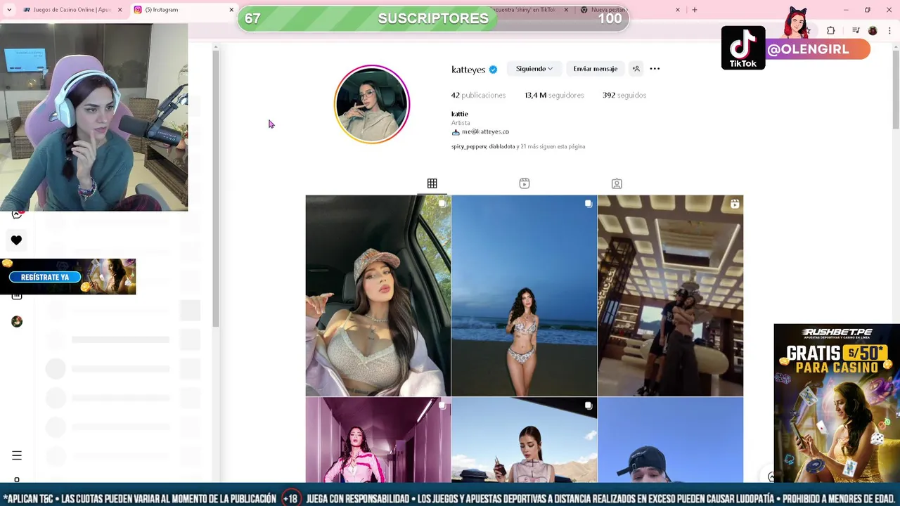Open diabladota mutual follower link
The image size is (900, 506).
502,146
